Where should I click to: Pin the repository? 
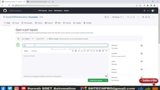pyautogui.click(x=107, y=17)
